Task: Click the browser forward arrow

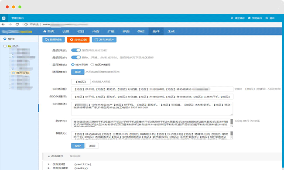Action: click(10, 24)
